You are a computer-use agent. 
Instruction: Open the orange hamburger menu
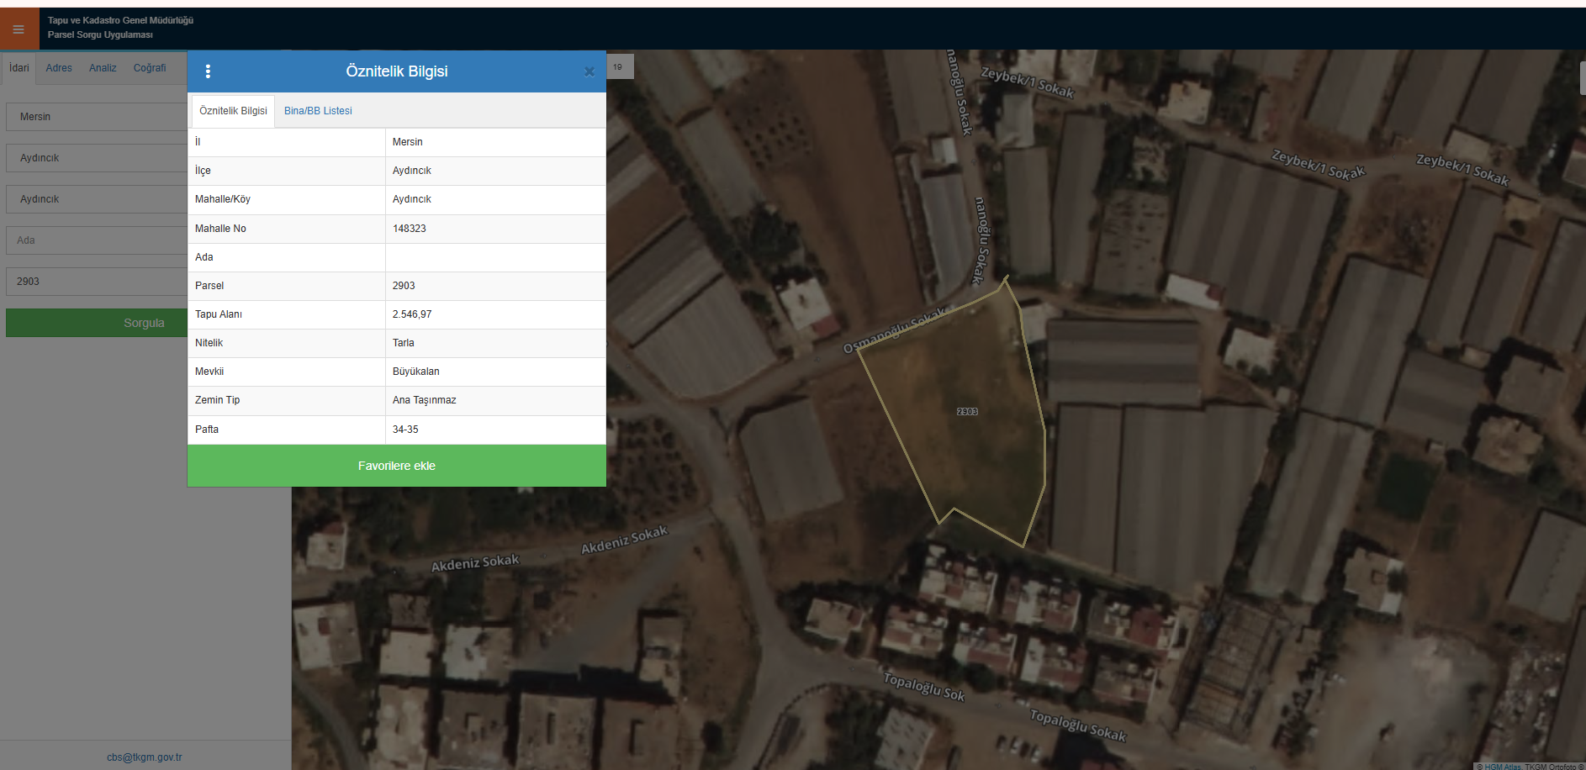19,29
